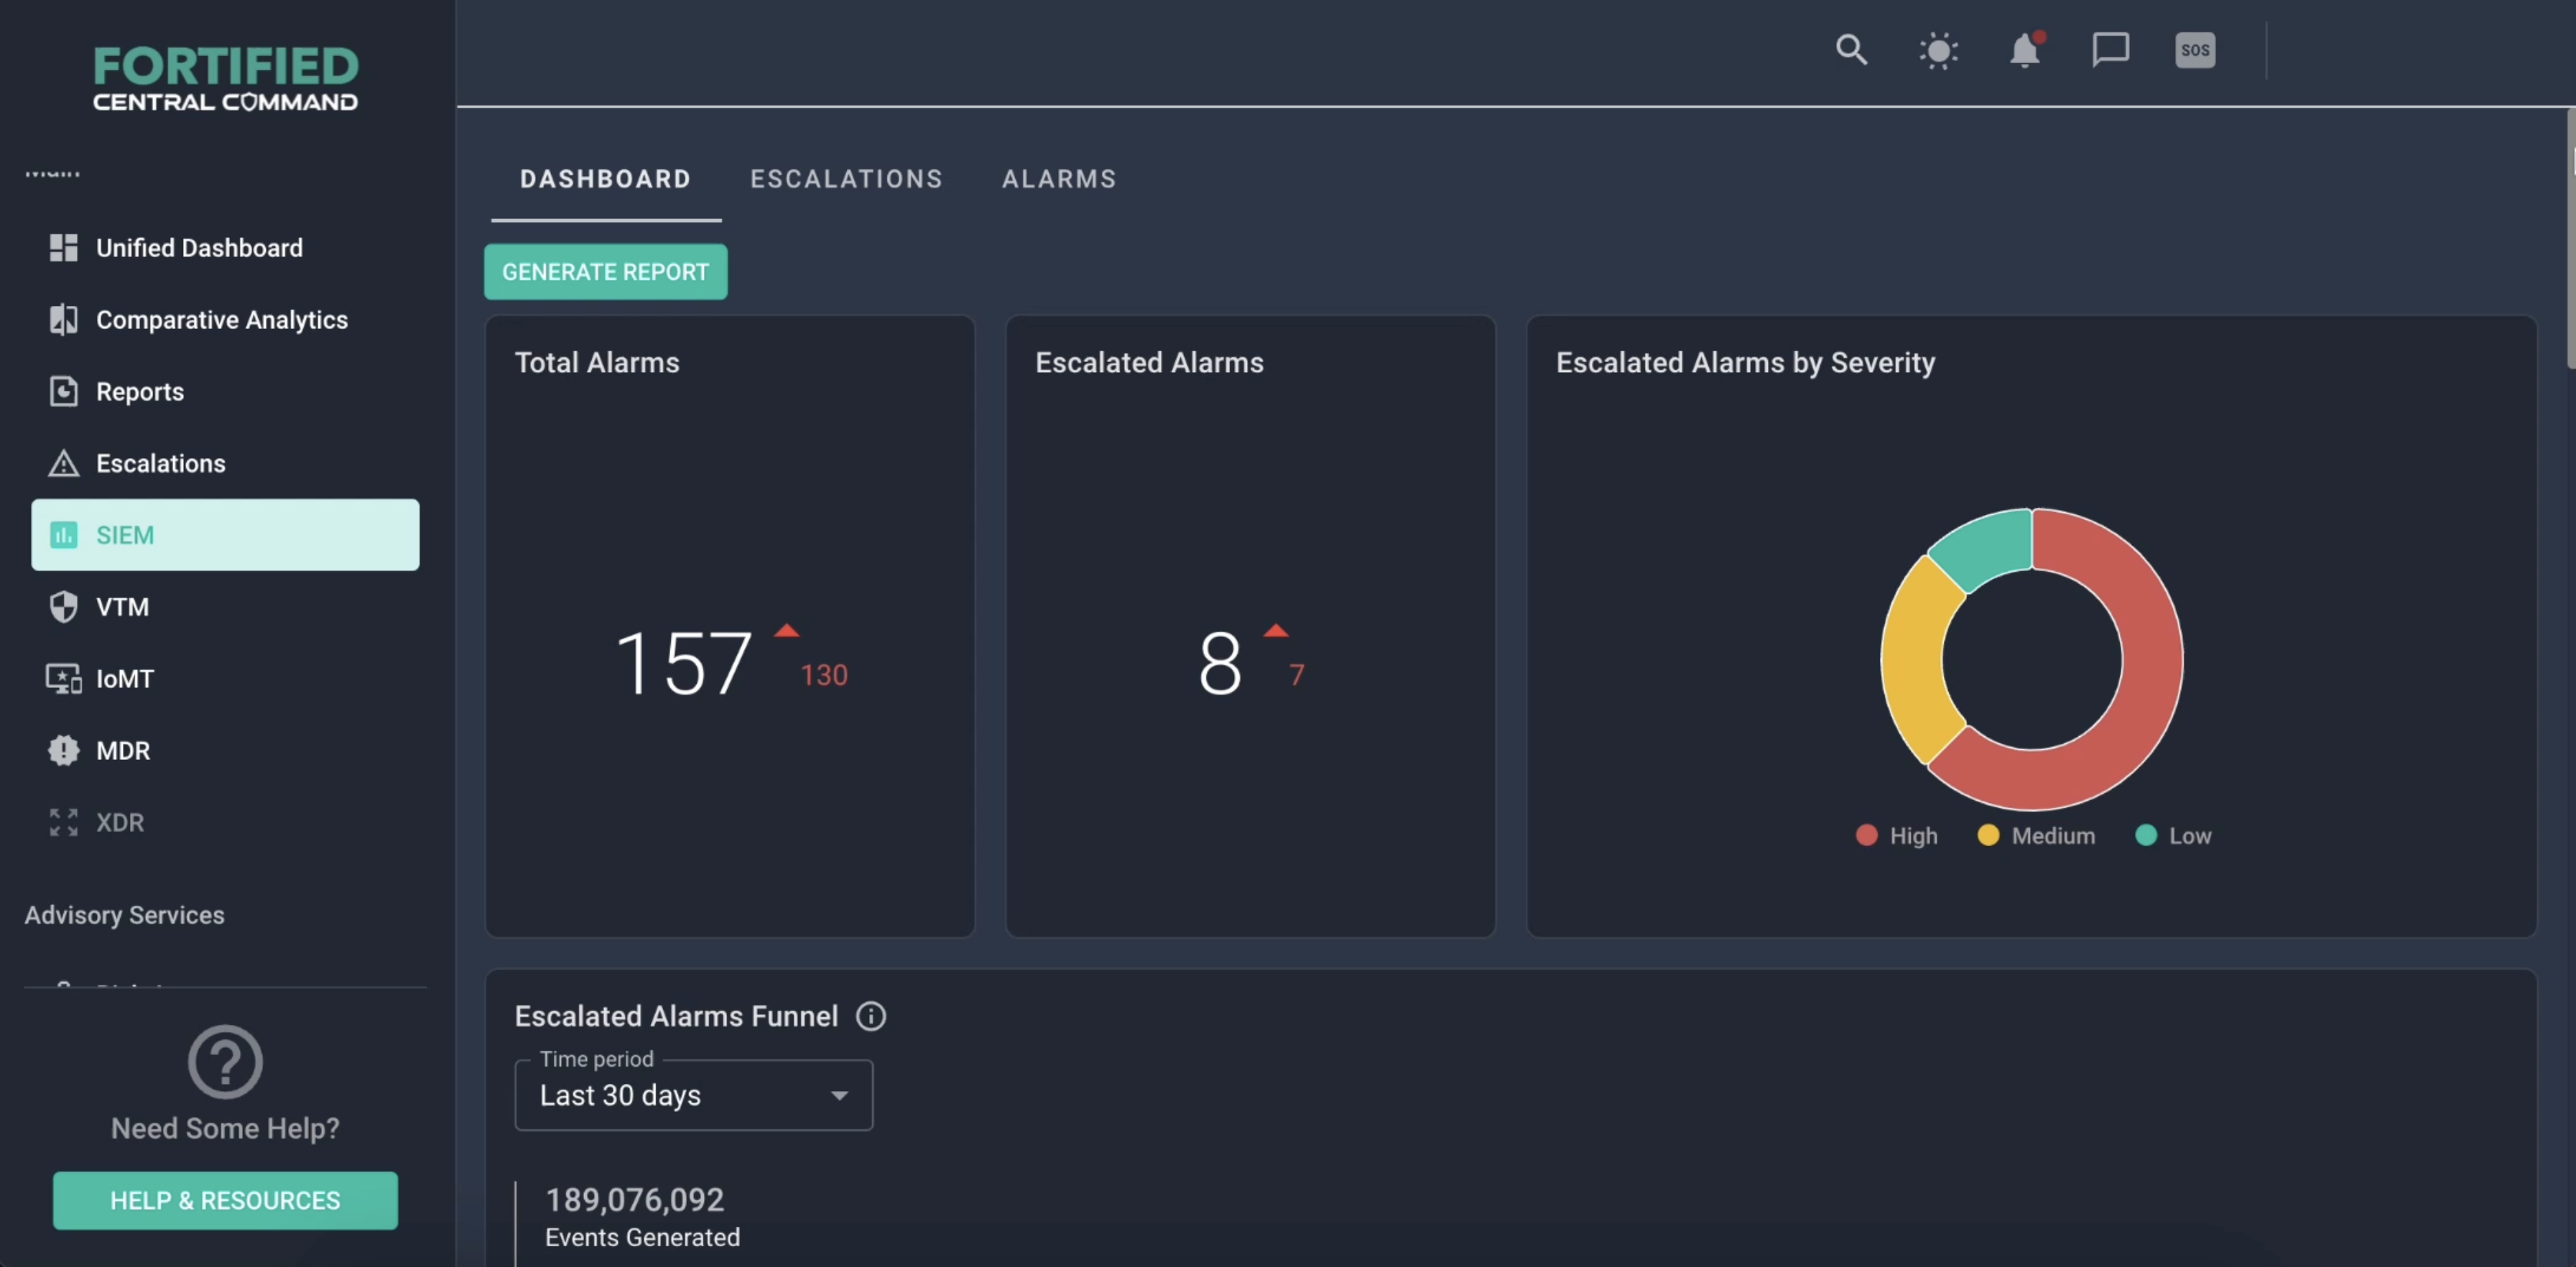Click the Escalated Alarms by Severity title
The image size is (2576, 1267).
(1745, 362)
